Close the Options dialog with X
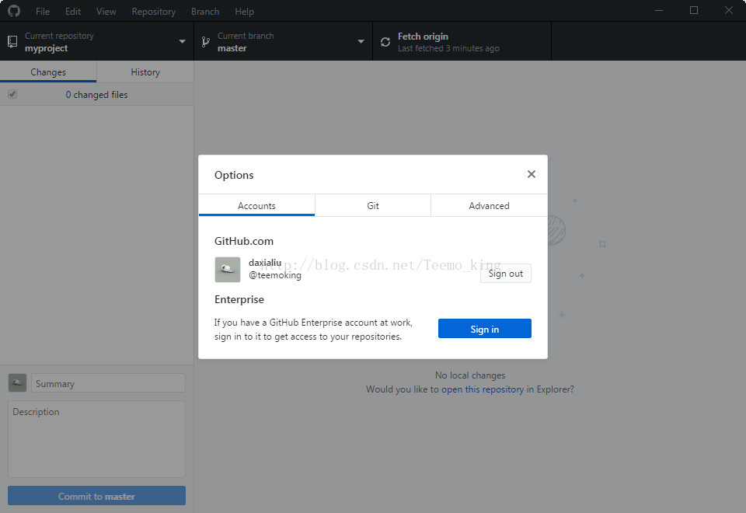Screen dimensions: 746x513 (x=532, y=174)
